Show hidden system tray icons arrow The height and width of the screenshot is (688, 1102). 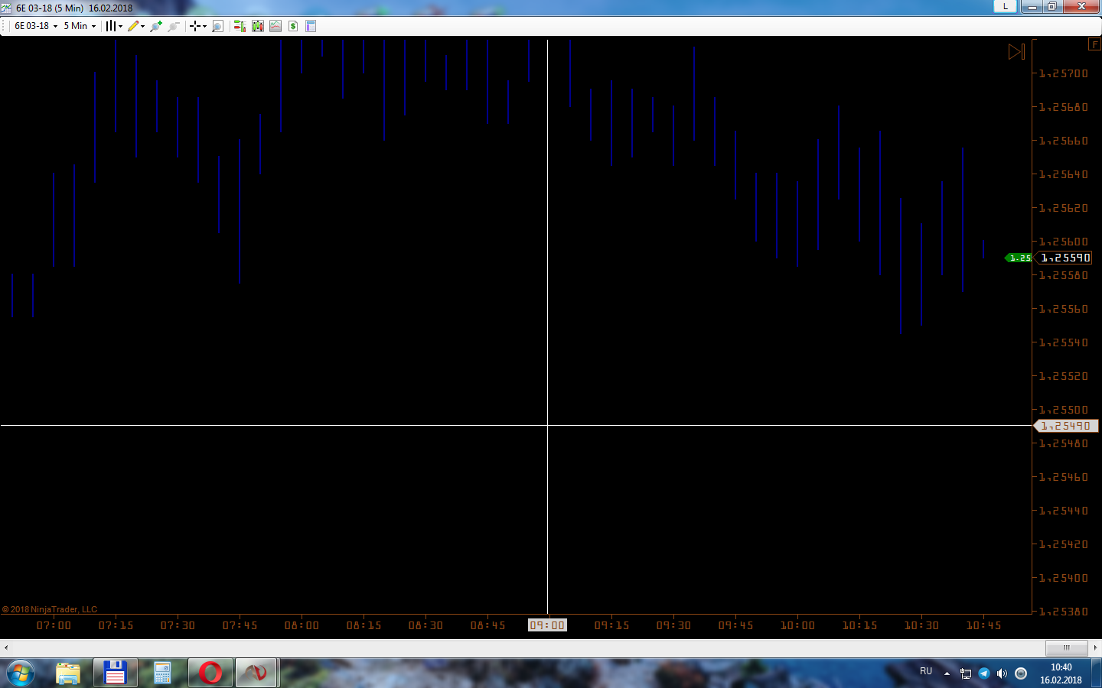(x=947, y=673)
